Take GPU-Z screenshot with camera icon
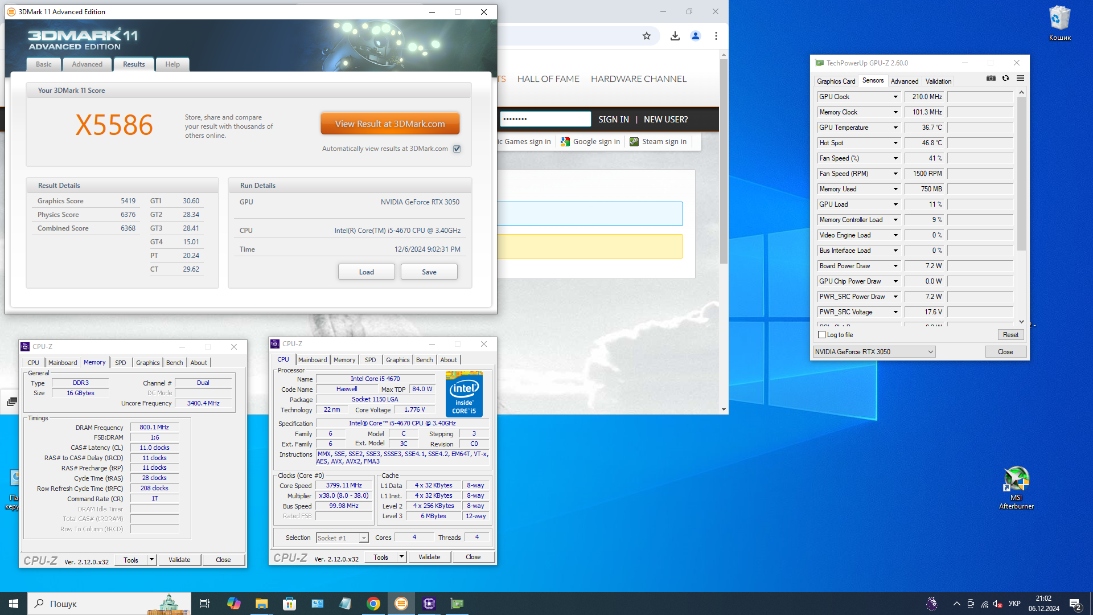1093x615 pixels. (991, 79)
